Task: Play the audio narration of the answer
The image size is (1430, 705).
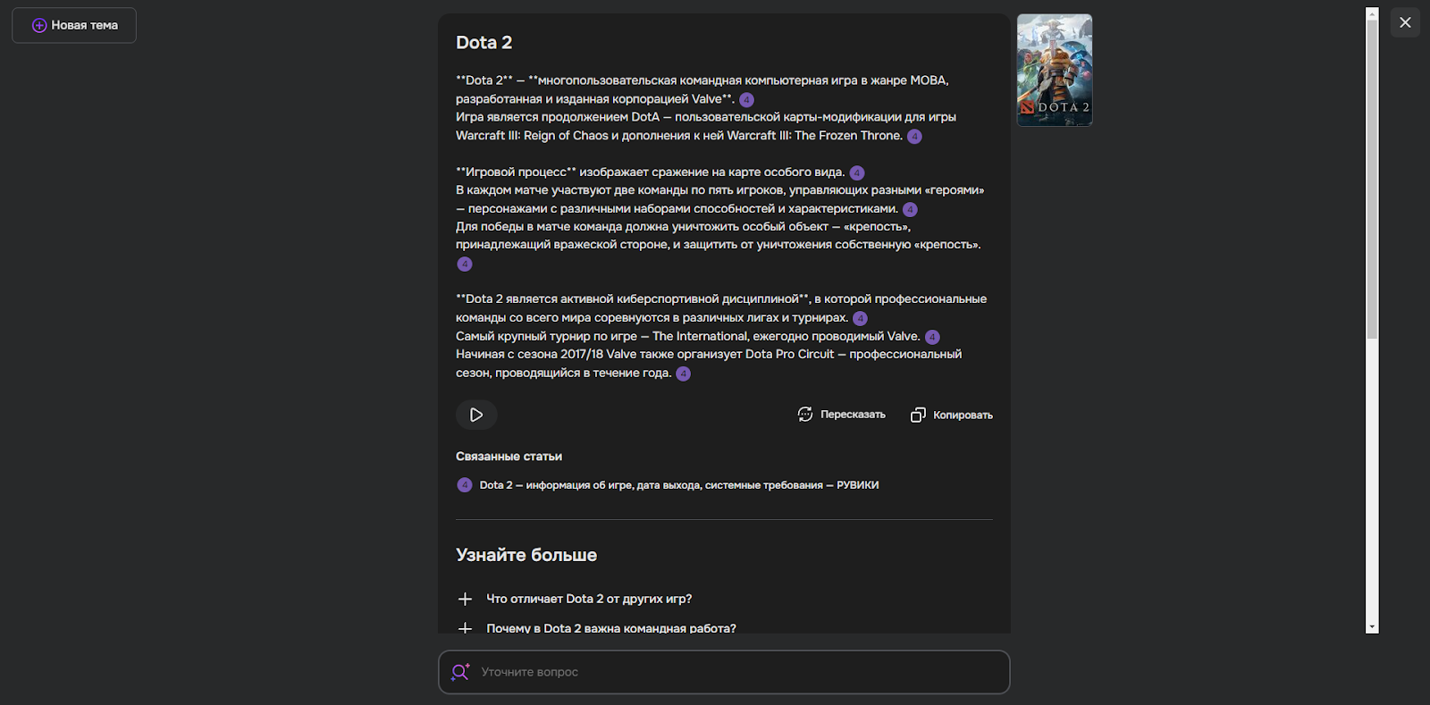Action: click(476, 415)
